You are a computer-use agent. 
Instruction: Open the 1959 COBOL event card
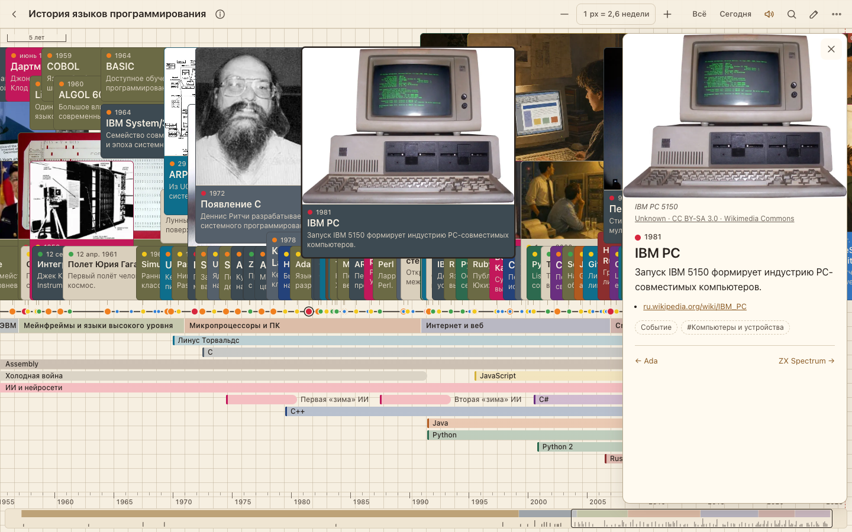click(x=71, y=61)
